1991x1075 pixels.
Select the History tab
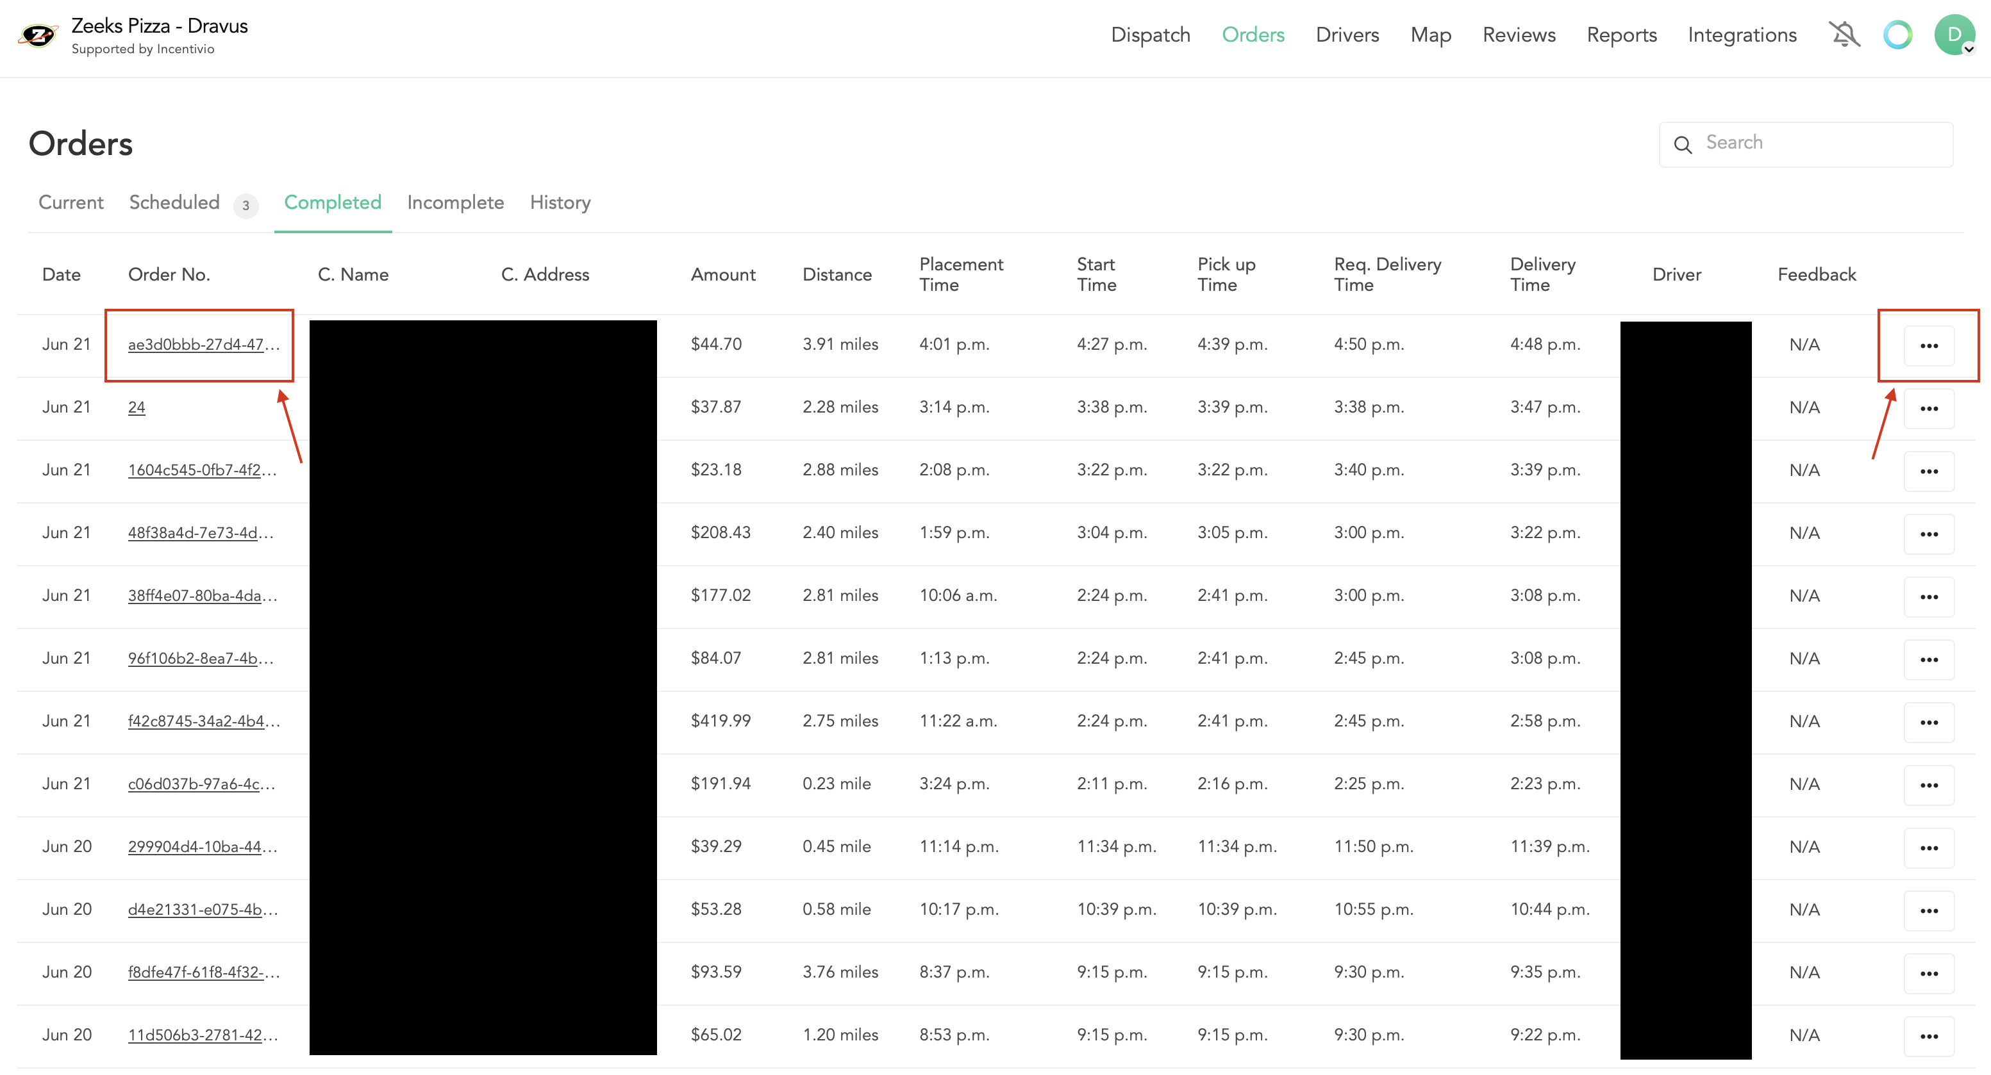(x=560, y=202)
